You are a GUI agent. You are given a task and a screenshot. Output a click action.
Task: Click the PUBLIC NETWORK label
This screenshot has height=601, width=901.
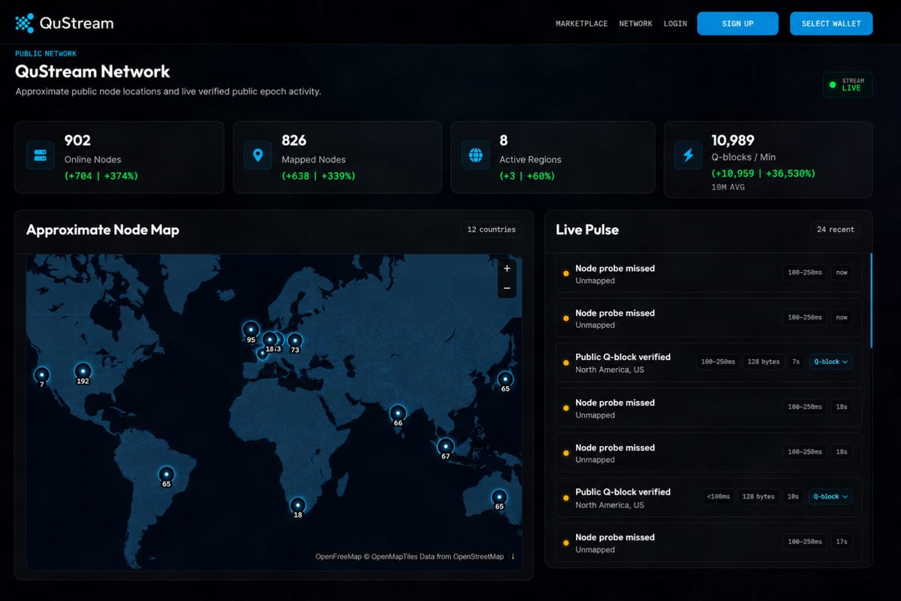point(46,53)
